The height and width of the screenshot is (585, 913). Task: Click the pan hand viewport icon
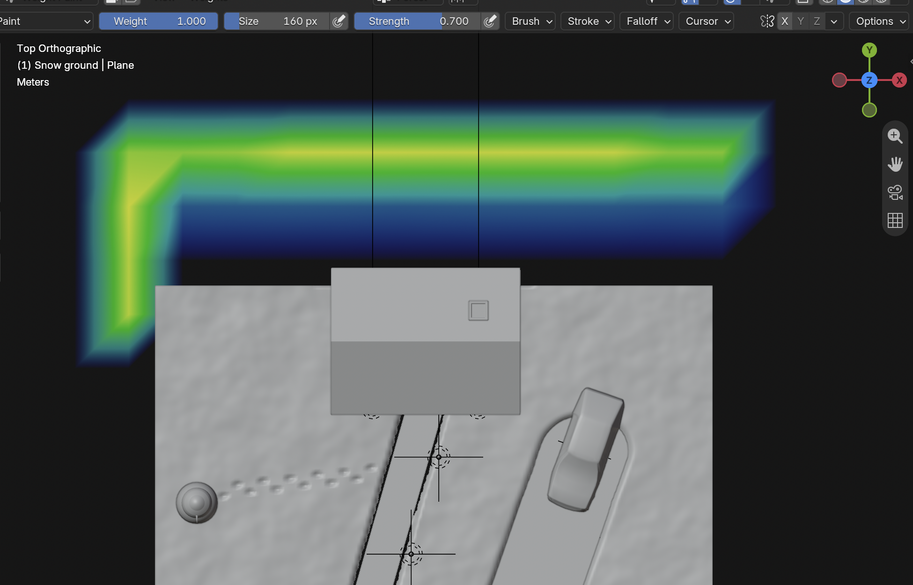coord(895,164)
